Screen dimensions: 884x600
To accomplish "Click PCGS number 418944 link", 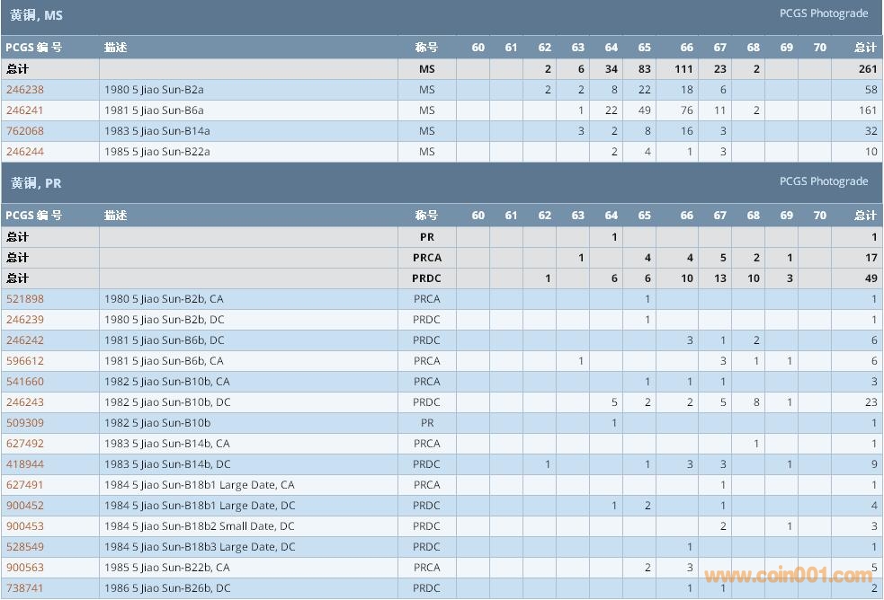I will [x=25, y=464].
